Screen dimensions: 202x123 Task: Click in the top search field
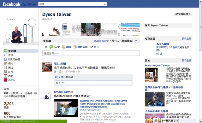click(x=71, y=4)
